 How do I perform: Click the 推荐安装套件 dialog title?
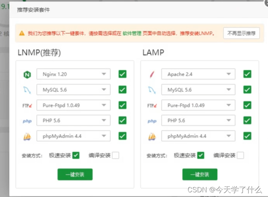pyautogui.click(x=33, y=10)
